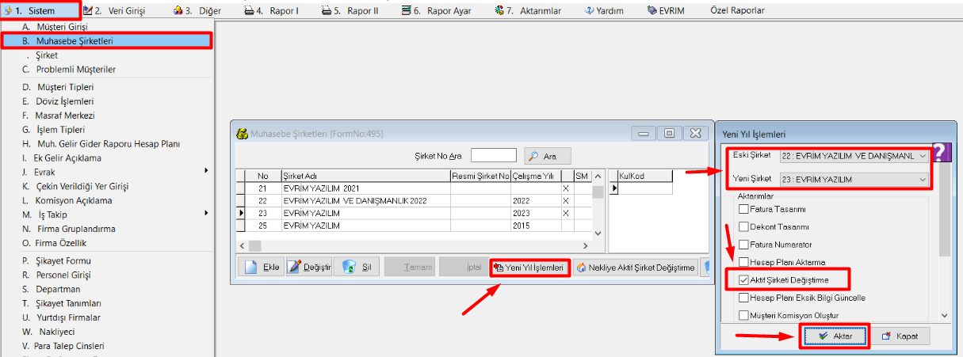Select W. Nakliyeci entry
This screenshot has width=963, height=357.
click(x=107, y=332)
